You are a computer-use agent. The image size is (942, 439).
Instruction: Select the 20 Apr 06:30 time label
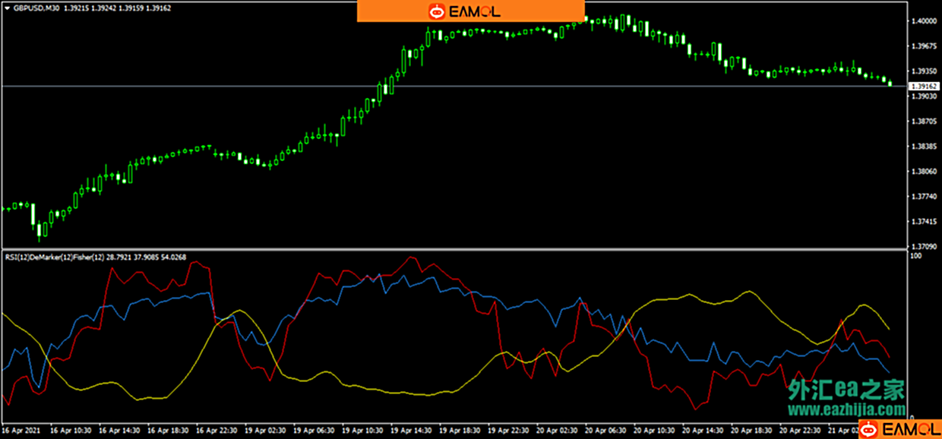(x=606, y=429)
